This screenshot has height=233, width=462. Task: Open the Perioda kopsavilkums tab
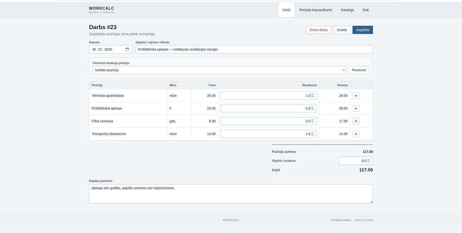pyautogui.click(x=316, y=10)
